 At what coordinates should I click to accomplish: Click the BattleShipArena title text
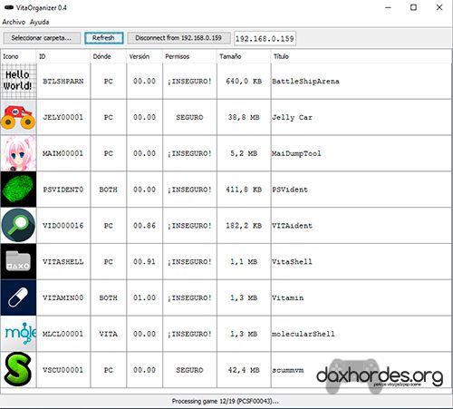point(305,82)
